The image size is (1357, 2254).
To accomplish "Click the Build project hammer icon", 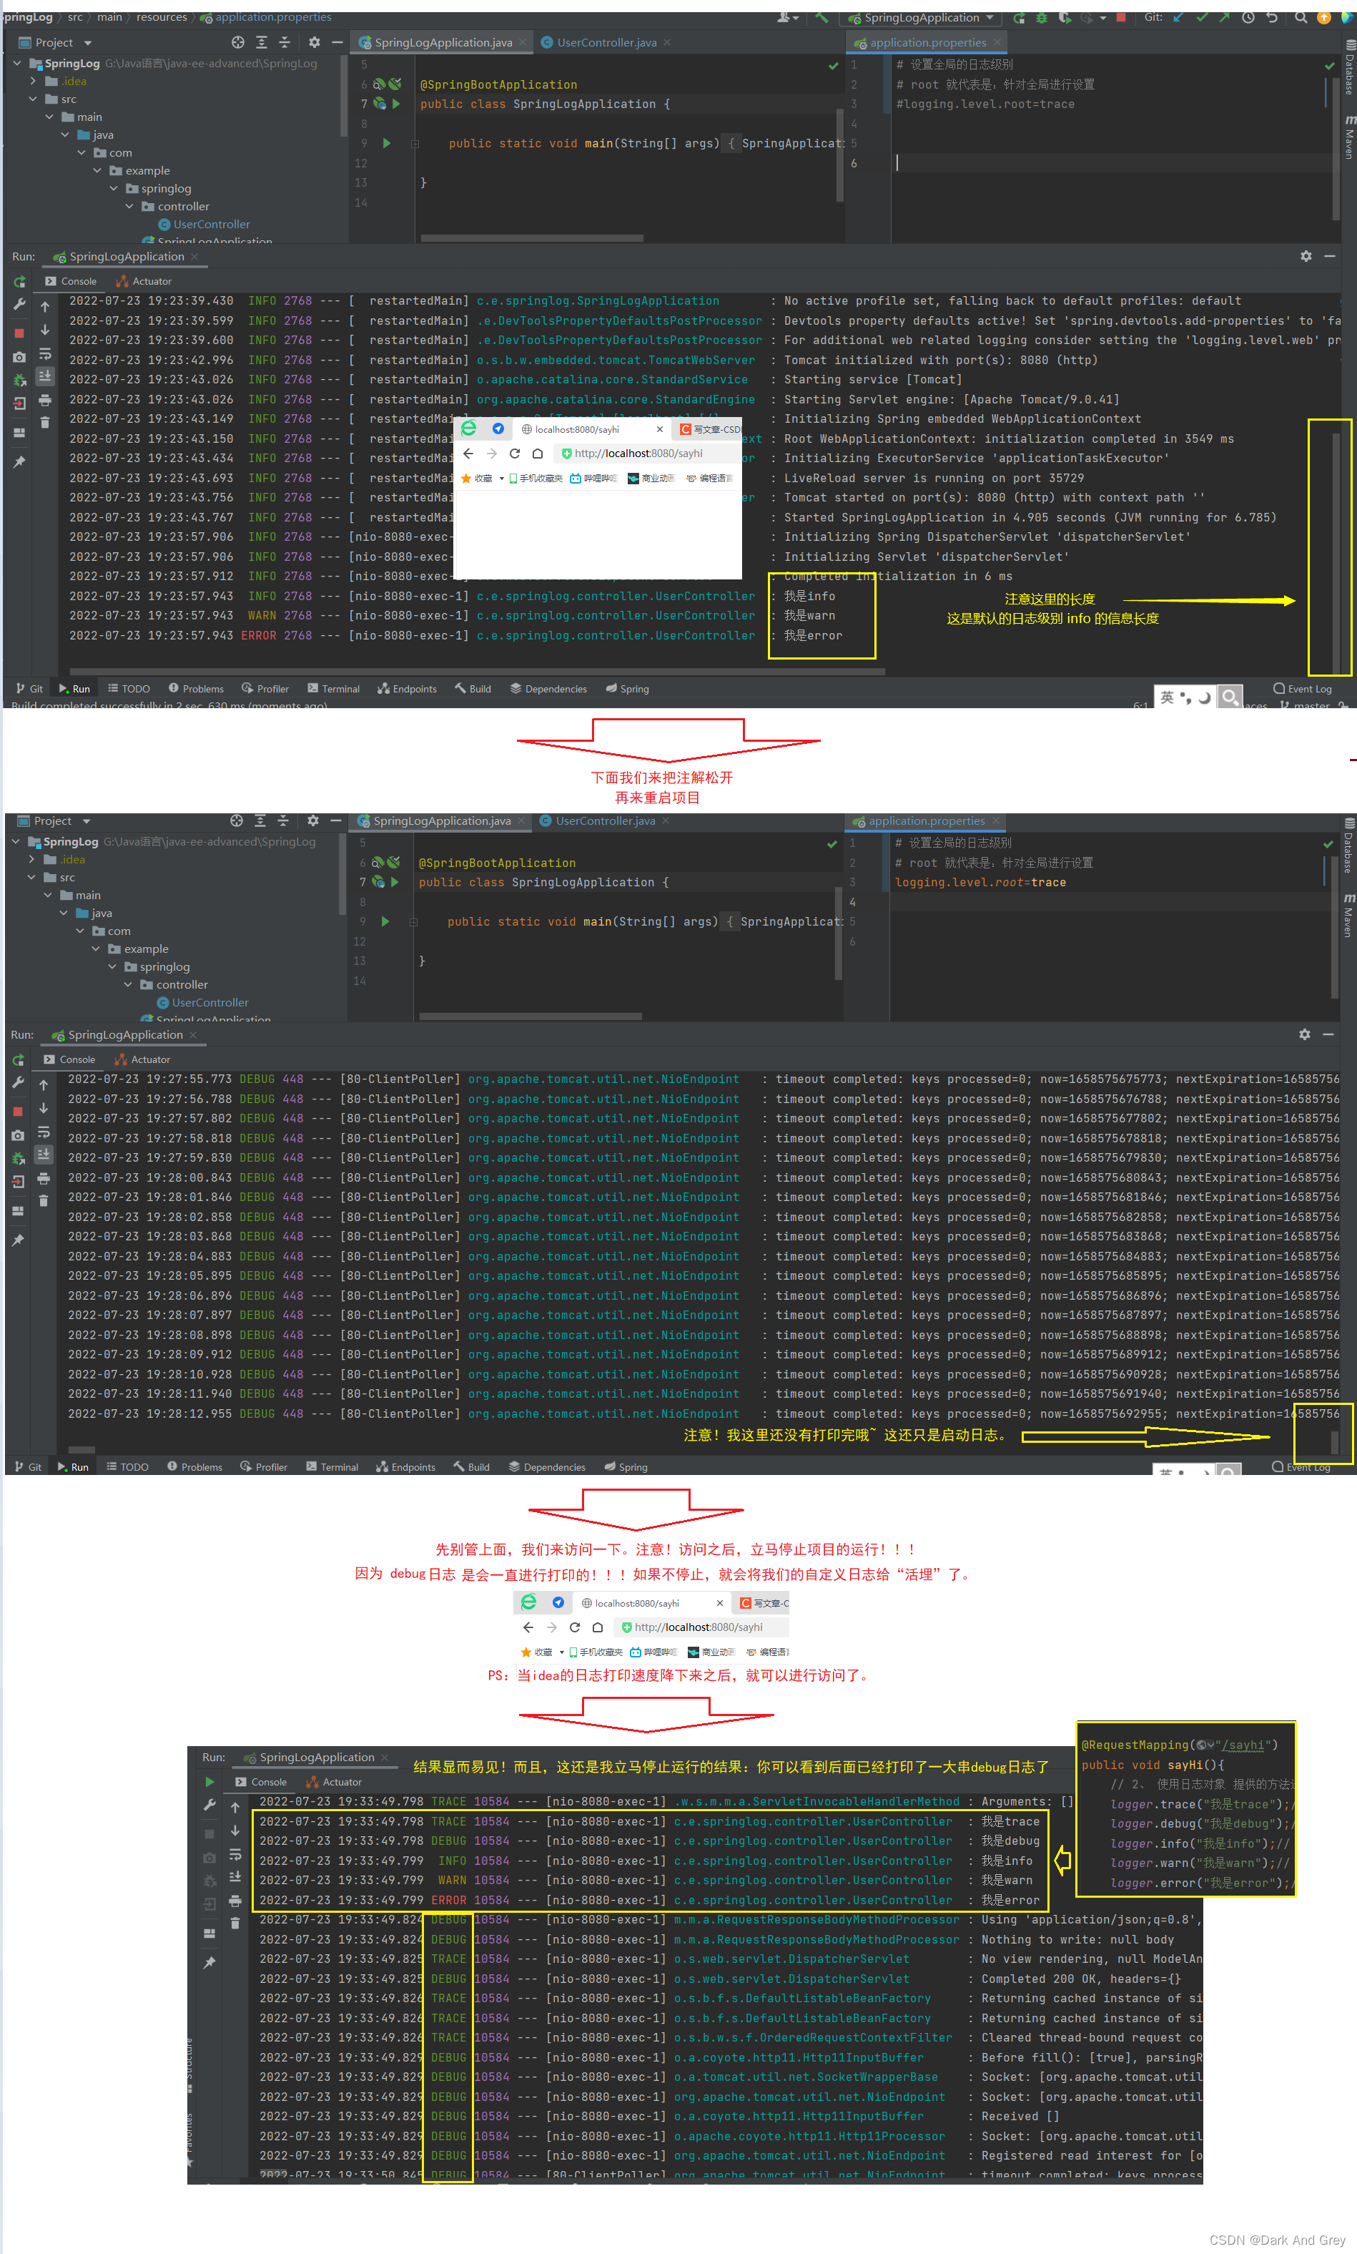I will click(x=821, y=17).
